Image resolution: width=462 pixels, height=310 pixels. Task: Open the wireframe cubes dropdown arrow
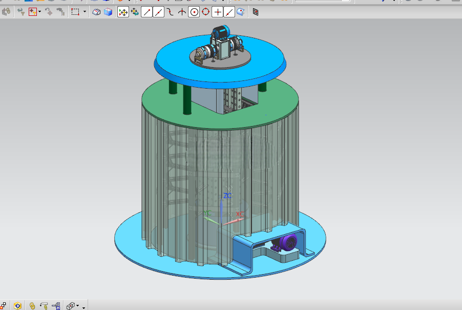(x=78, y=306)
